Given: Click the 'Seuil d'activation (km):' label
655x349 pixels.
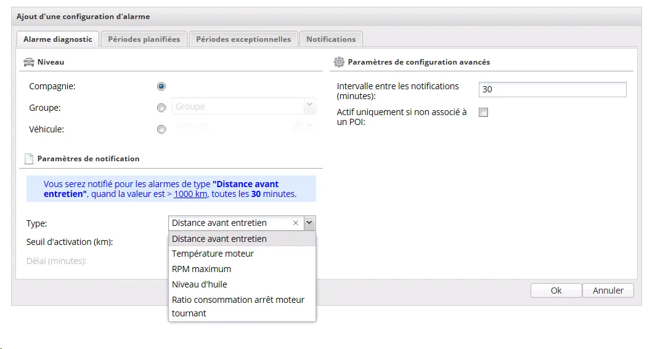Looking at the screenshot, I should pos(70,242).
